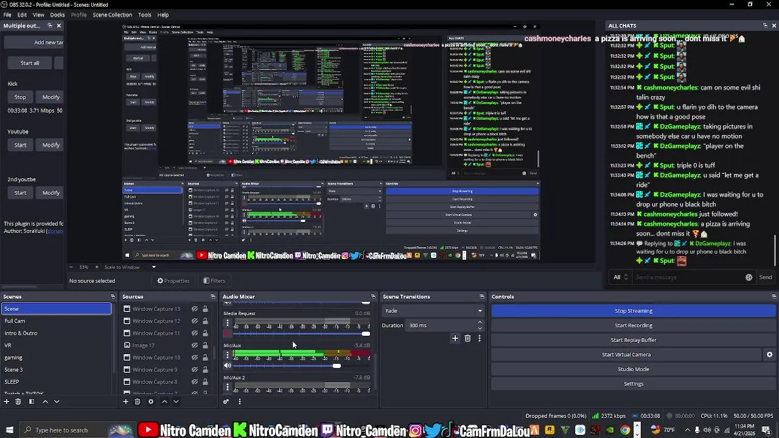Remove selected source with trash icon
Image resolution: width=779 pixels, height=438 pixels.
coord(138,401)
